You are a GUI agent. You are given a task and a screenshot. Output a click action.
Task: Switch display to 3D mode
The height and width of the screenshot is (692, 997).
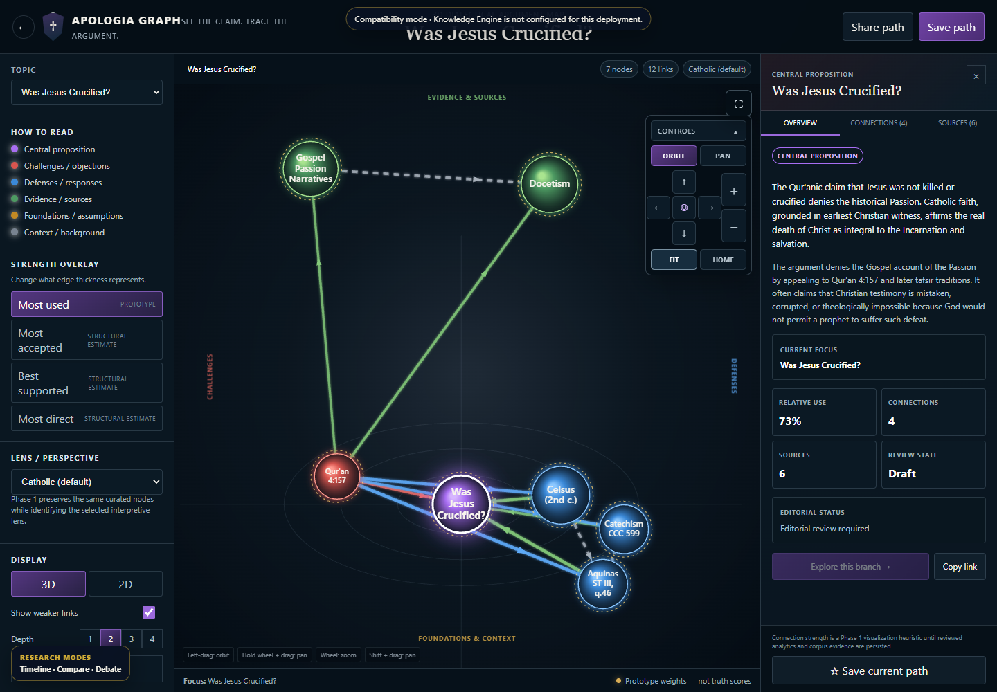[48, 584]
